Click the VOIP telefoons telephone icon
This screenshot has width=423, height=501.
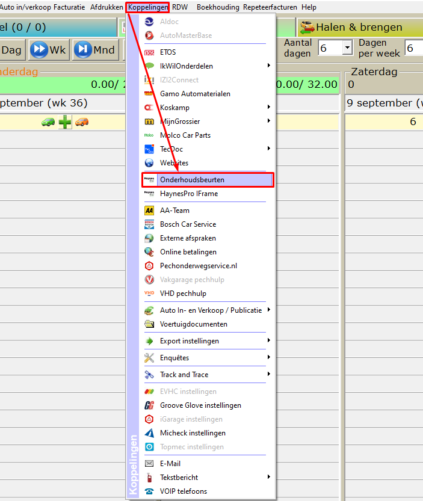149,491
